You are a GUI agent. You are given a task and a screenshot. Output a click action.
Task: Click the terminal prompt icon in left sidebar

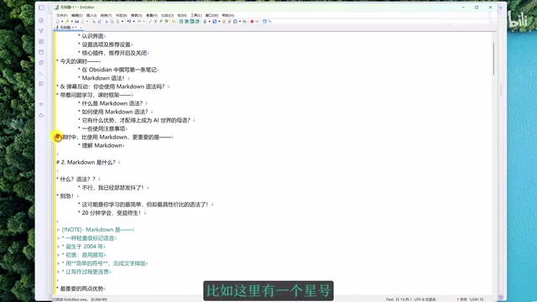[41, 73]
